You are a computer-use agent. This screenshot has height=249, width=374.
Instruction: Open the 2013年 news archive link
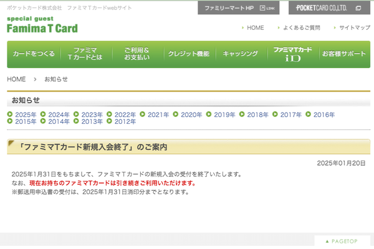(x=92, y=122)
